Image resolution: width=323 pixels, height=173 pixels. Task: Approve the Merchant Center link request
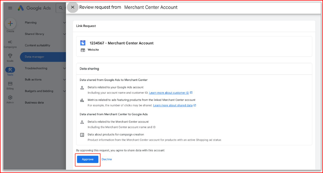[x=87, y=159]
